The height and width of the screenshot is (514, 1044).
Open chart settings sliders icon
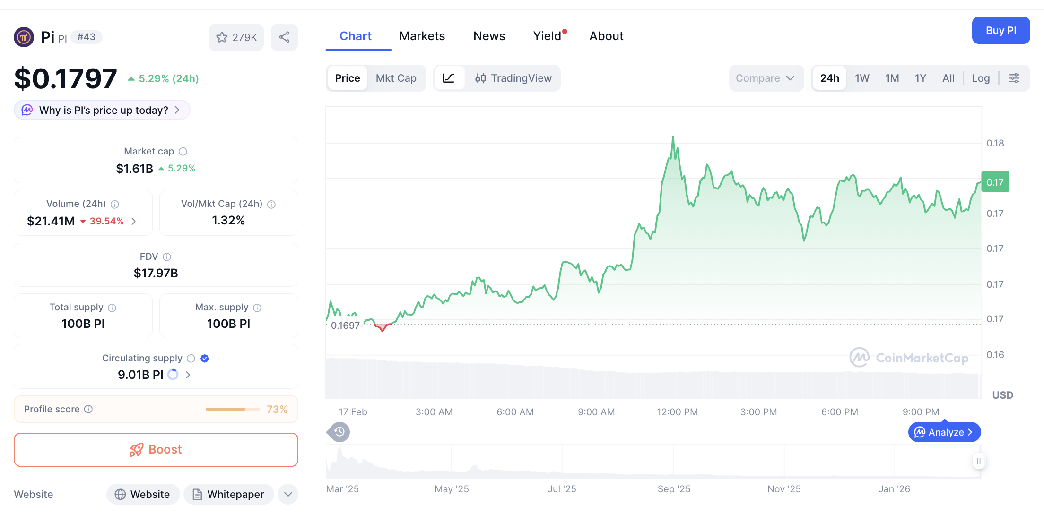click(1015, 78)
